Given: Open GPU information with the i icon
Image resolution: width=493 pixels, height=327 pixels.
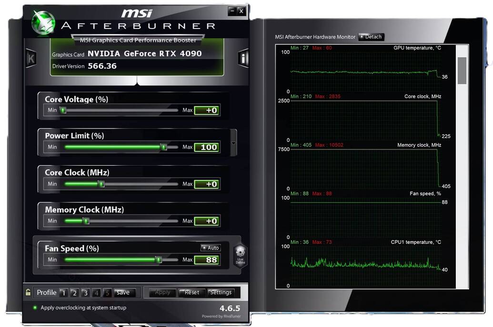Looking at the screenshot, I should pos(242,57).
